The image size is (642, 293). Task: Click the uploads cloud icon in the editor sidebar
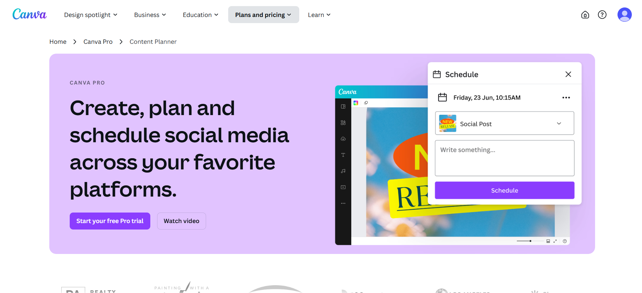click(x=343, y=139)
